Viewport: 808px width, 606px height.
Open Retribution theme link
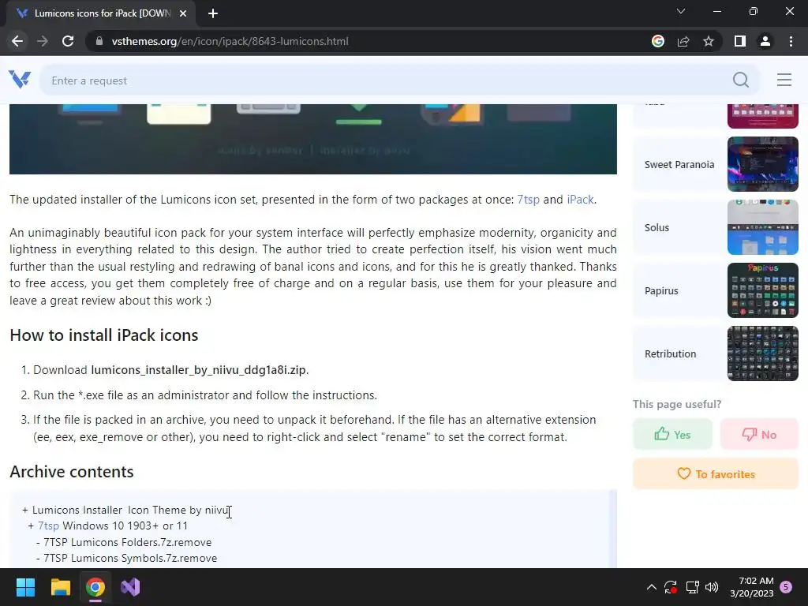(670, 353)
